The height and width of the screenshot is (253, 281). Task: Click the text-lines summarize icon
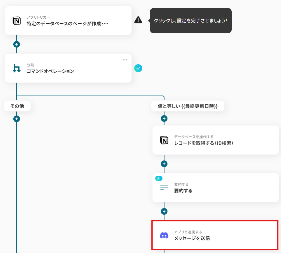(164, 188)
